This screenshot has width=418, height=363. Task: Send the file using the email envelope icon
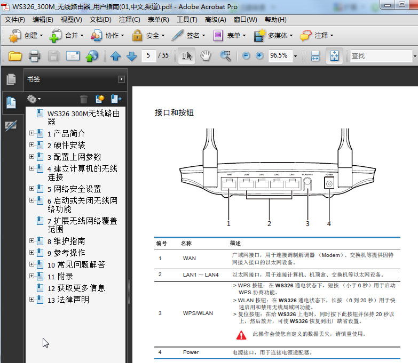tap(73, 56)
